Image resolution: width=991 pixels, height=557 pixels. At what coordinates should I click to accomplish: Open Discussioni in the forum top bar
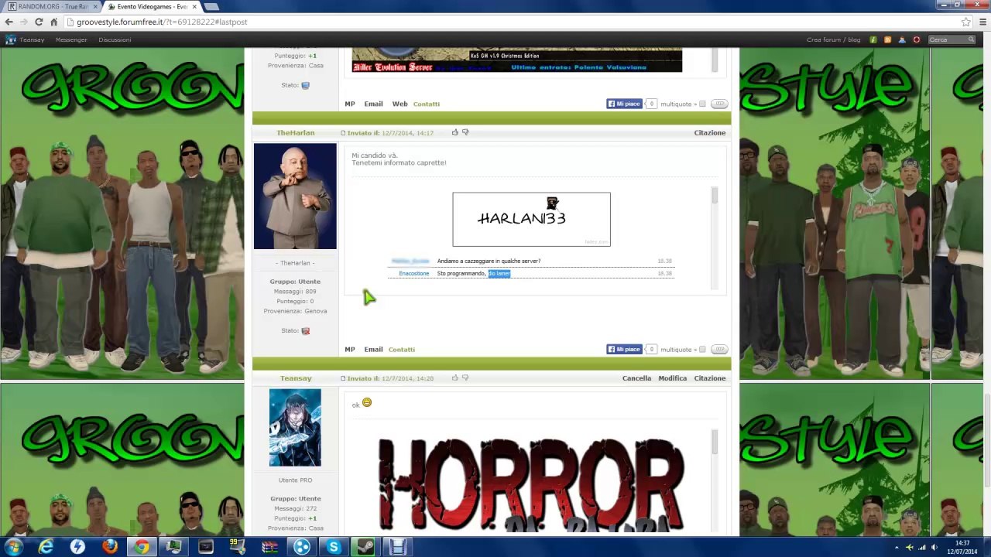coord(115,39)
